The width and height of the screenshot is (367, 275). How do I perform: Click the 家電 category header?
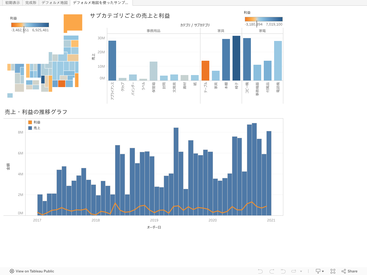[263, 31]
